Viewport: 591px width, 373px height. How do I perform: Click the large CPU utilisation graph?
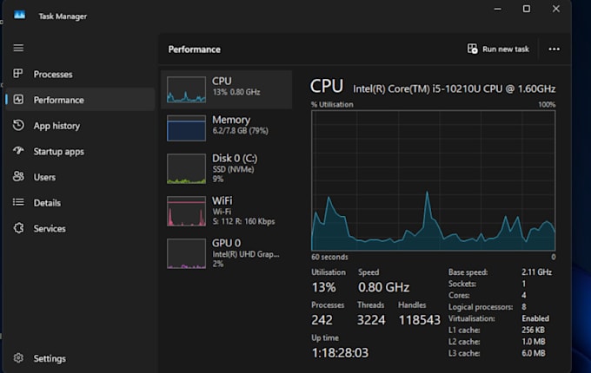[x=433, y=180]
